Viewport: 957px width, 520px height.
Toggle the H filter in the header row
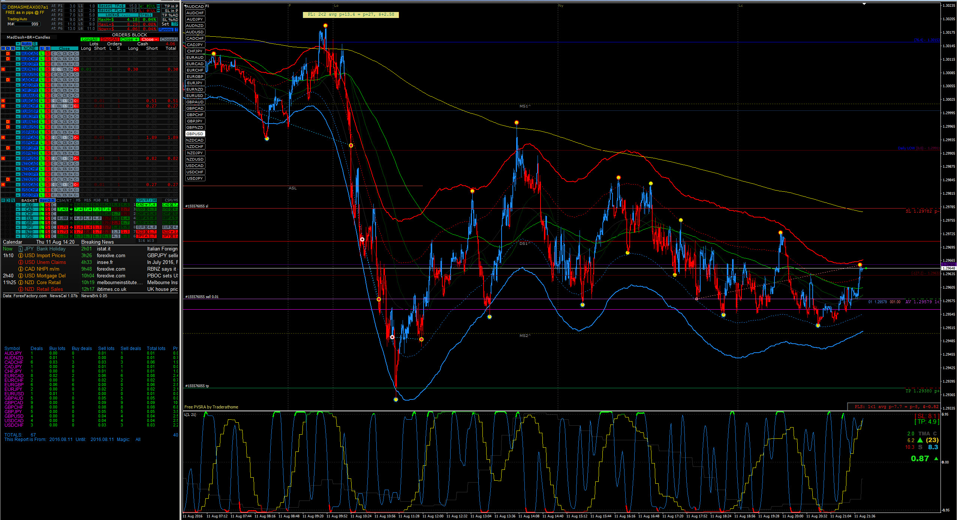click(x=3, y=48)
